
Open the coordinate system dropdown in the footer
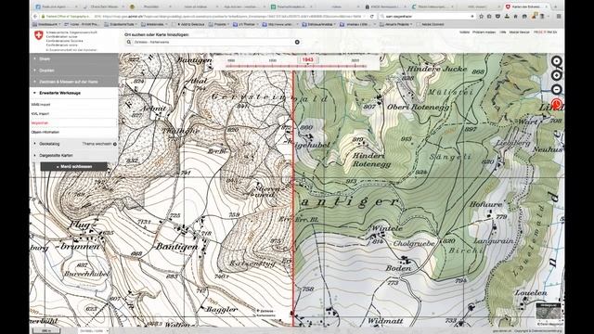[94, 330]
